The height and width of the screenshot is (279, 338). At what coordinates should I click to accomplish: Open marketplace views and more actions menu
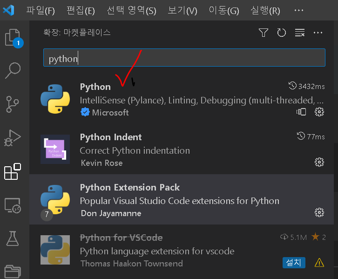pyautogui.click(x=318, y=33)
